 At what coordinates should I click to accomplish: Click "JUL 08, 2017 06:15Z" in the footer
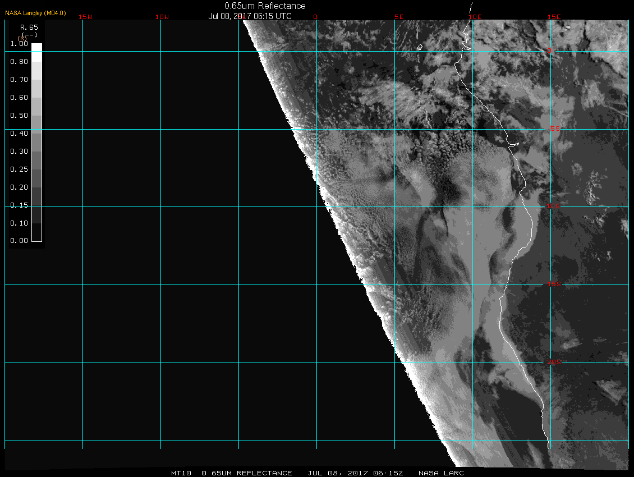click(x=355, y=473)
